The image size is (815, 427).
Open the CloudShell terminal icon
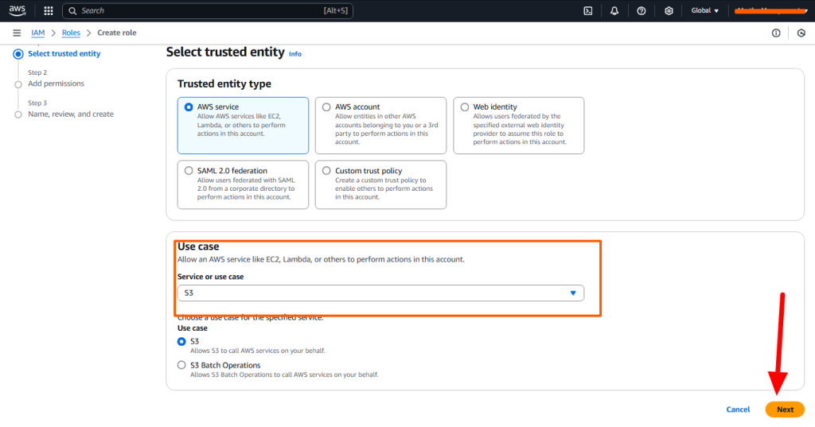pos(588,10)
